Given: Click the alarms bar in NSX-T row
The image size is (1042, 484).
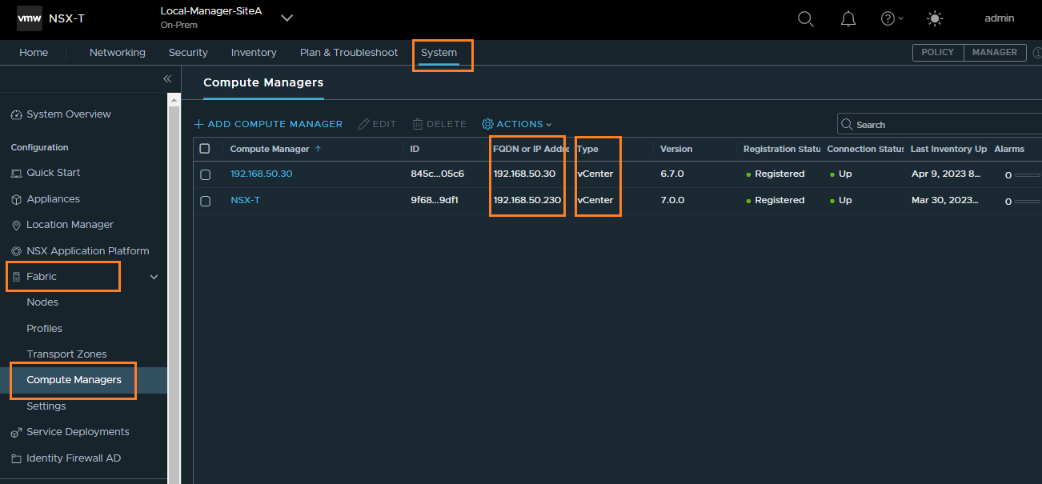Looking at the screenshot, I should coord(1028,201).
